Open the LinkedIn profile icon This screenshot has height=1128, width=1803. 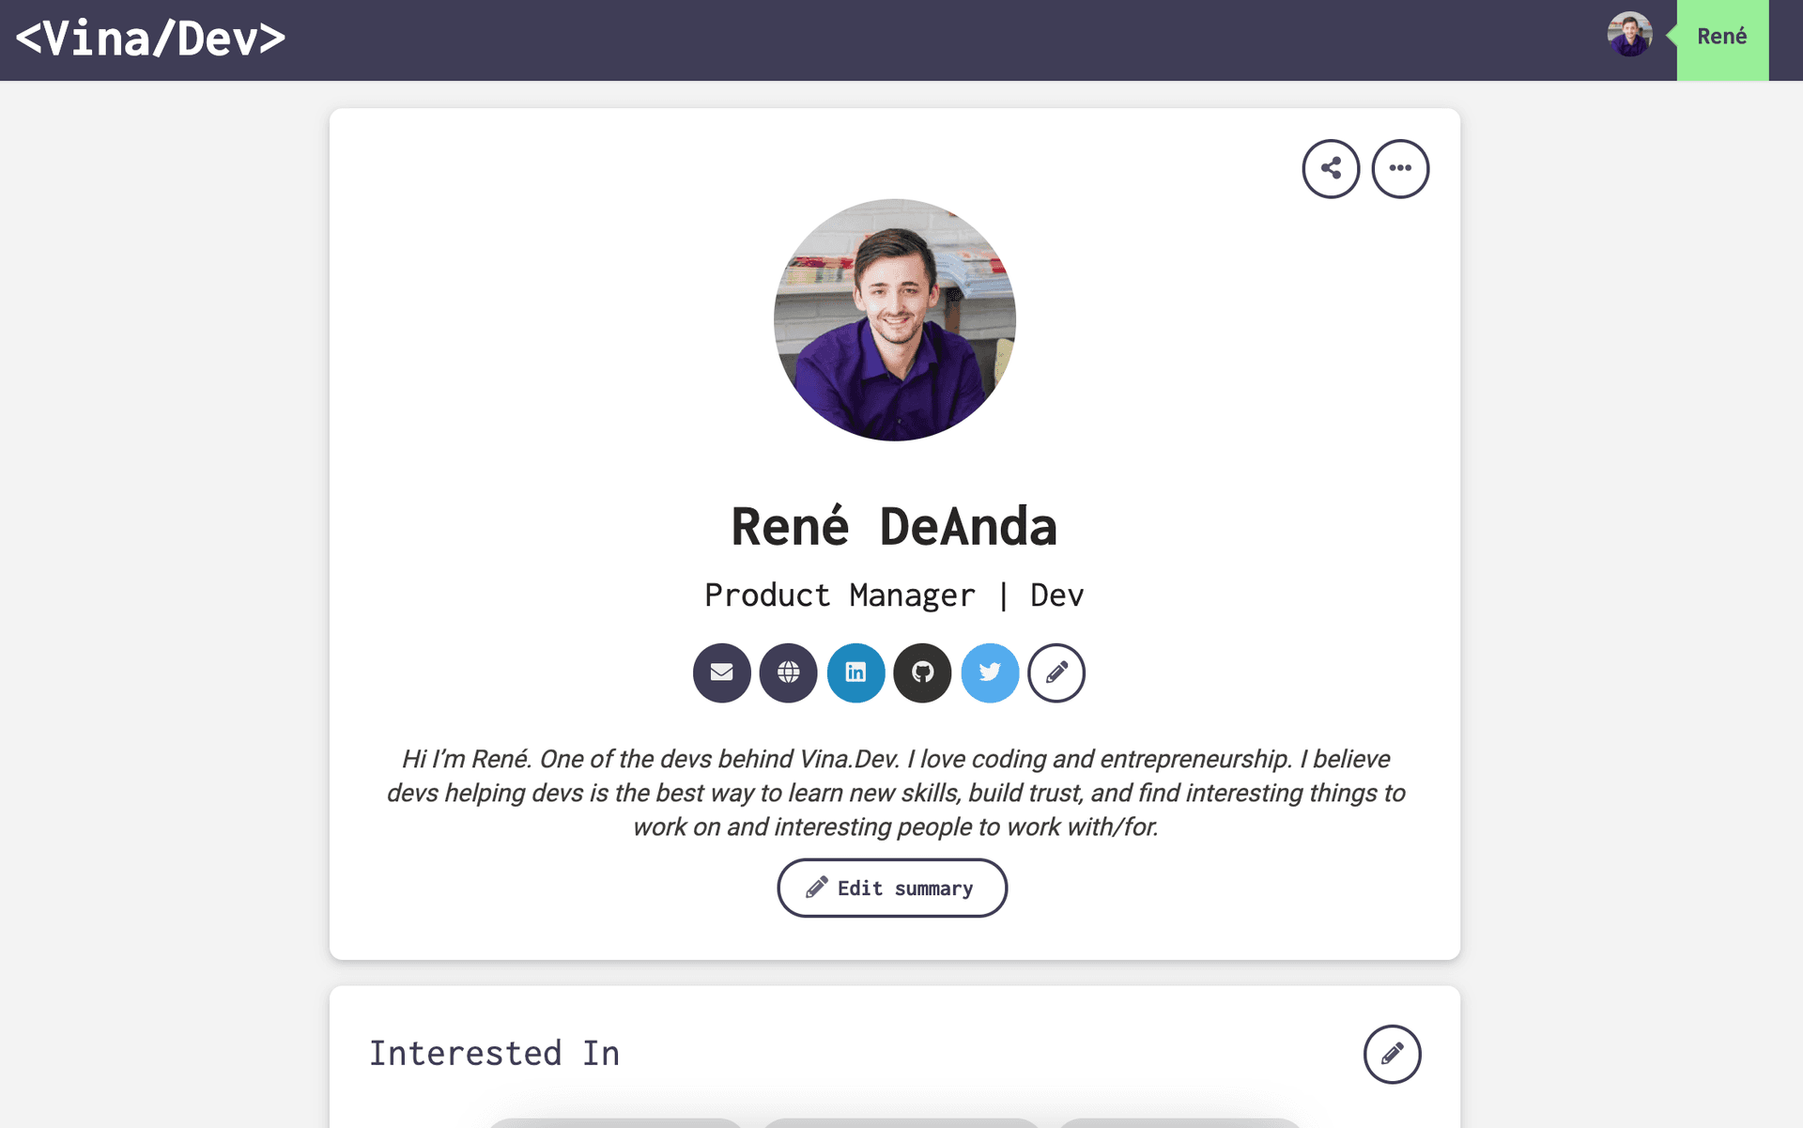click(x=855, y=672)
